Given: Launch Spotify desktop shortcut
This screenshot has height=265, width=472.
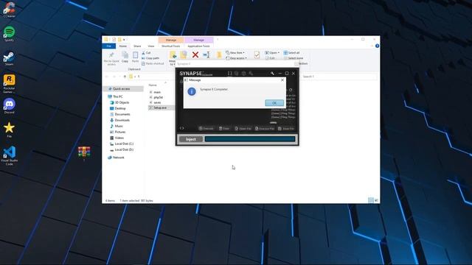Looking at the screenshot, I should pos(9,34).
